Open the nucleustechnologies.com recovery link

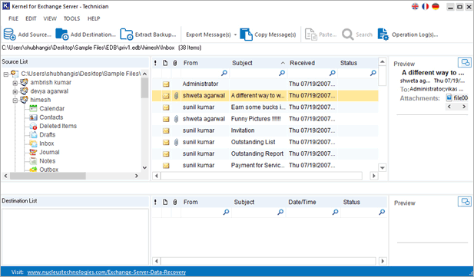tap(107, 272)
